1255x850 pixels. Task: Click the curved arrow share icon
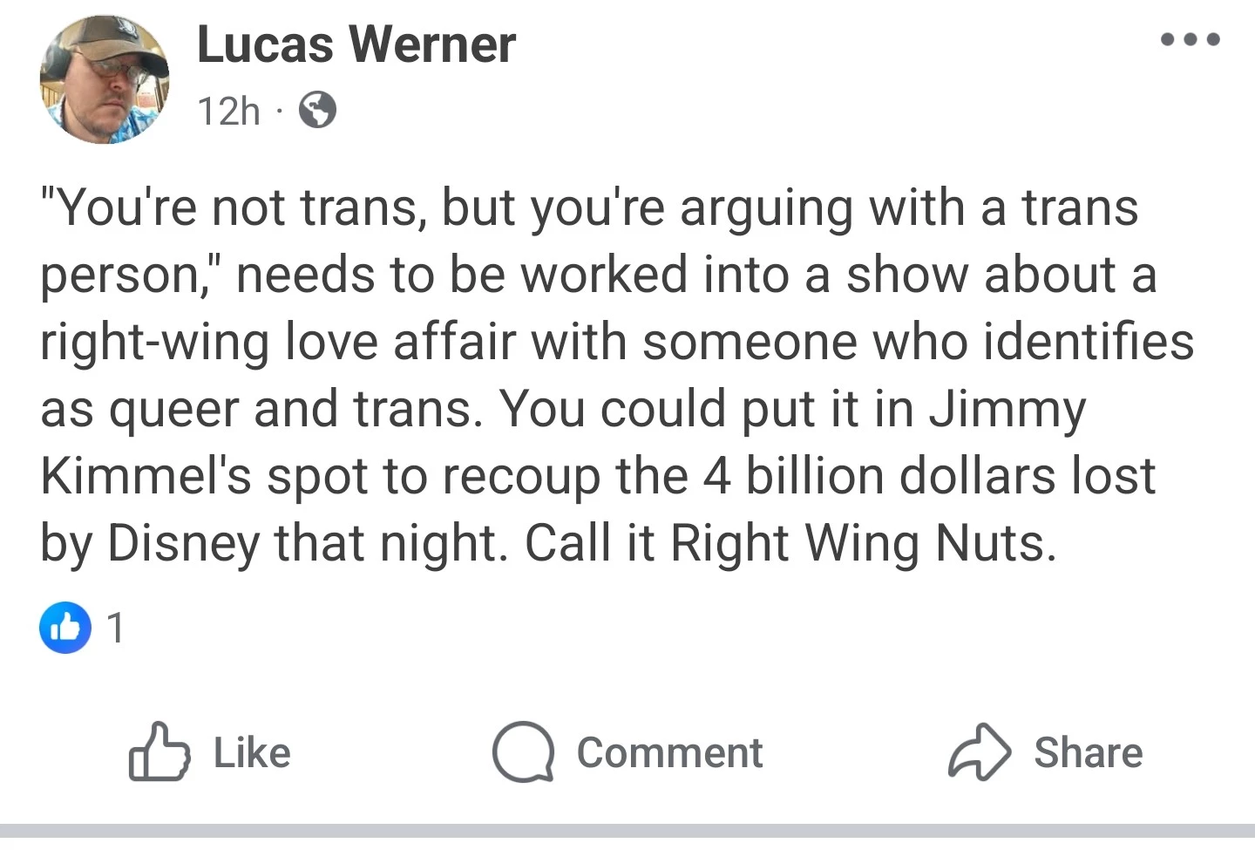tap(979, 751)
